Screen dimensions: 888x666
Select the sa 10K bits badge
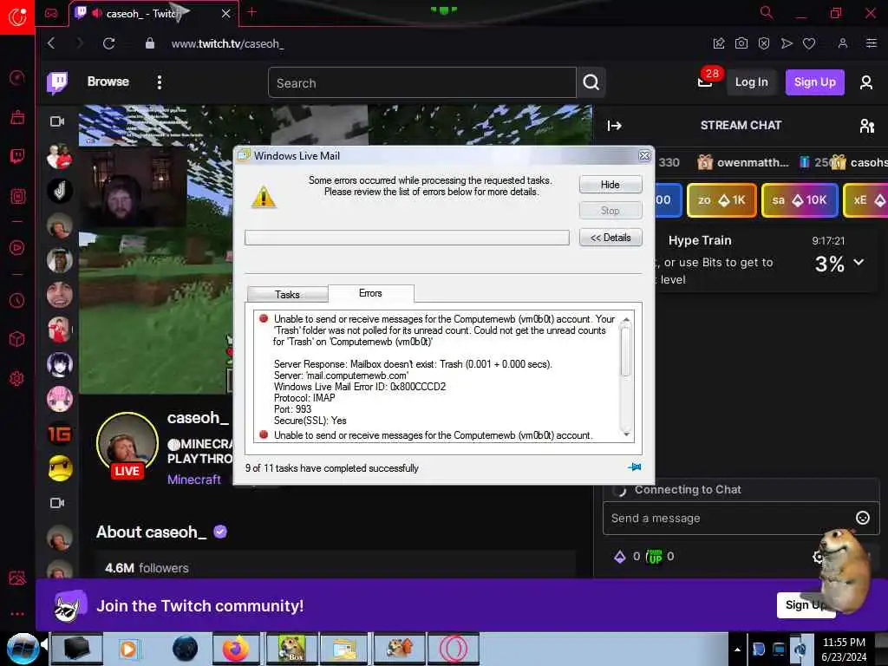(x=799, y=200)
